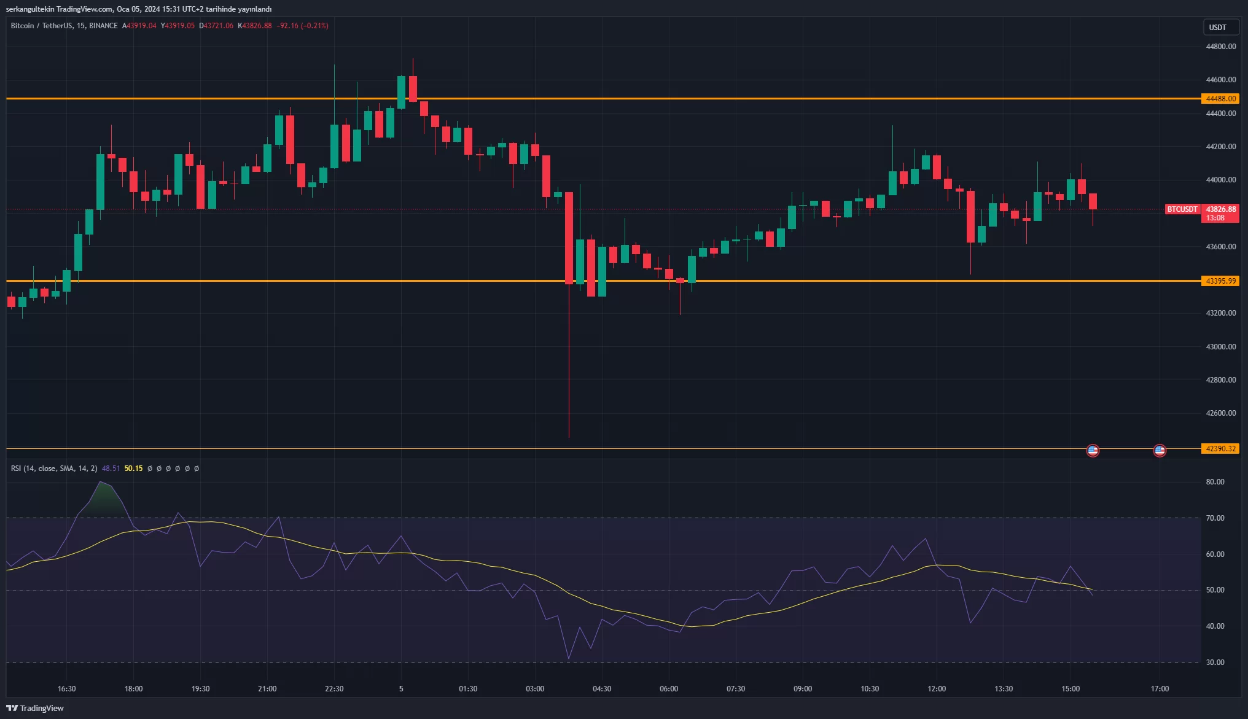This screenshot has height=719, width=1248.
Task: Click the middle orange horizontal support line
Action: coord(860,281)
